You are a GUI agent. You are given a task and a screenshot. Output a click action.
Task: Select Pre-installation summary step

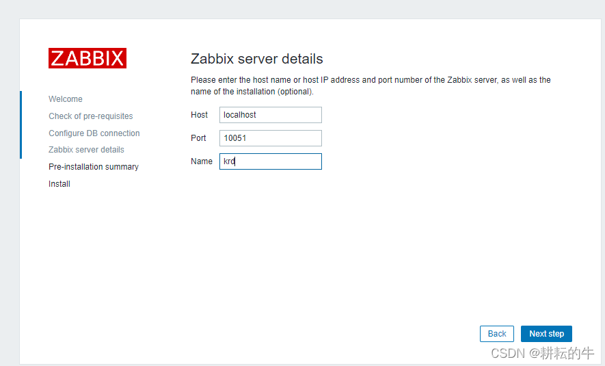(94, 167)
